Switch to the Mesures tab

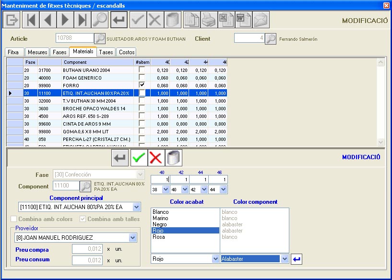click(37, 52)
